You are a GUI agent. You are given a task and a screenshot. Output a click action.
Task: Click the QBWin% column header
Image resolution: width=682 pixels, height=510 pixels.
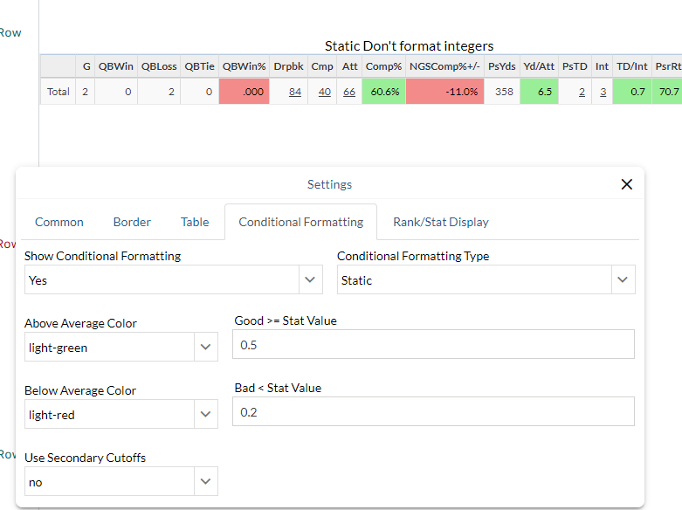pyautogui.click(x=244, y=66)
